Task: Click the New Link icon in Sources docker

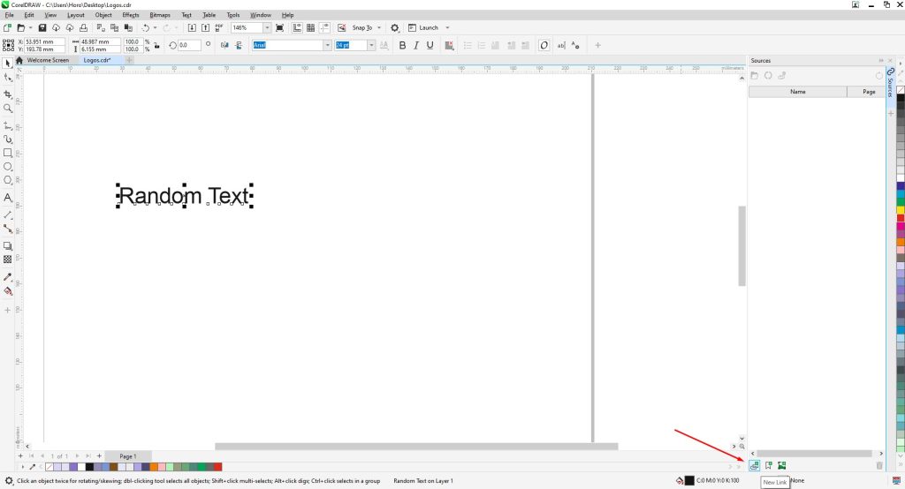Action: (x=755, y=465)
